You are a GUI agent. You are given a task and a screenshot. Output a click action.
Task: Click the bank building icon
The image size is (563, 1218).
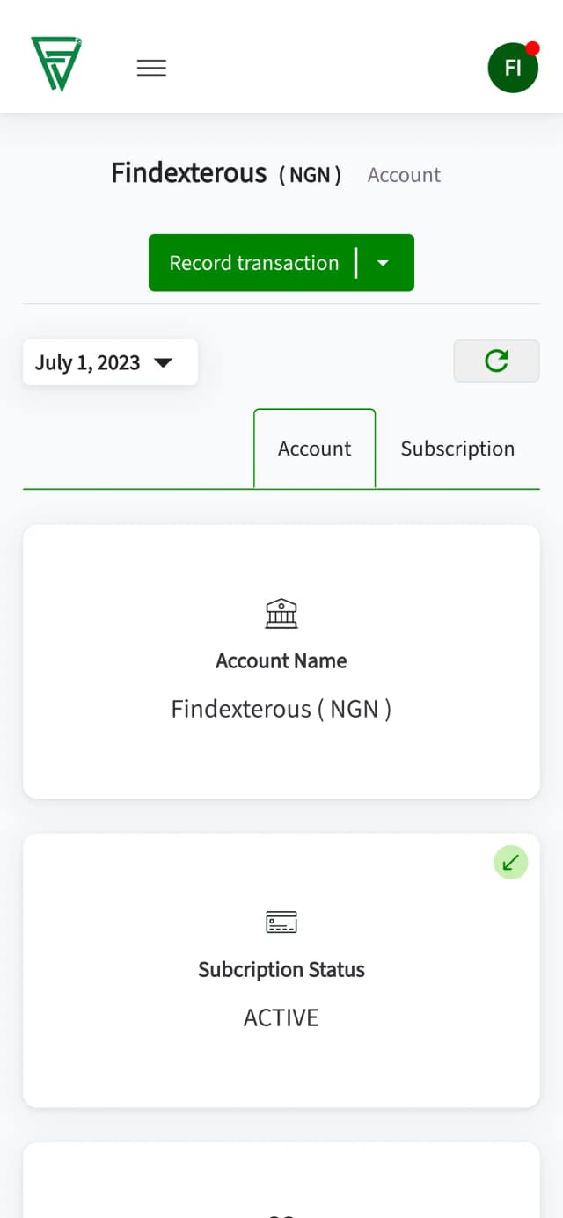click(x=281, y=613)
